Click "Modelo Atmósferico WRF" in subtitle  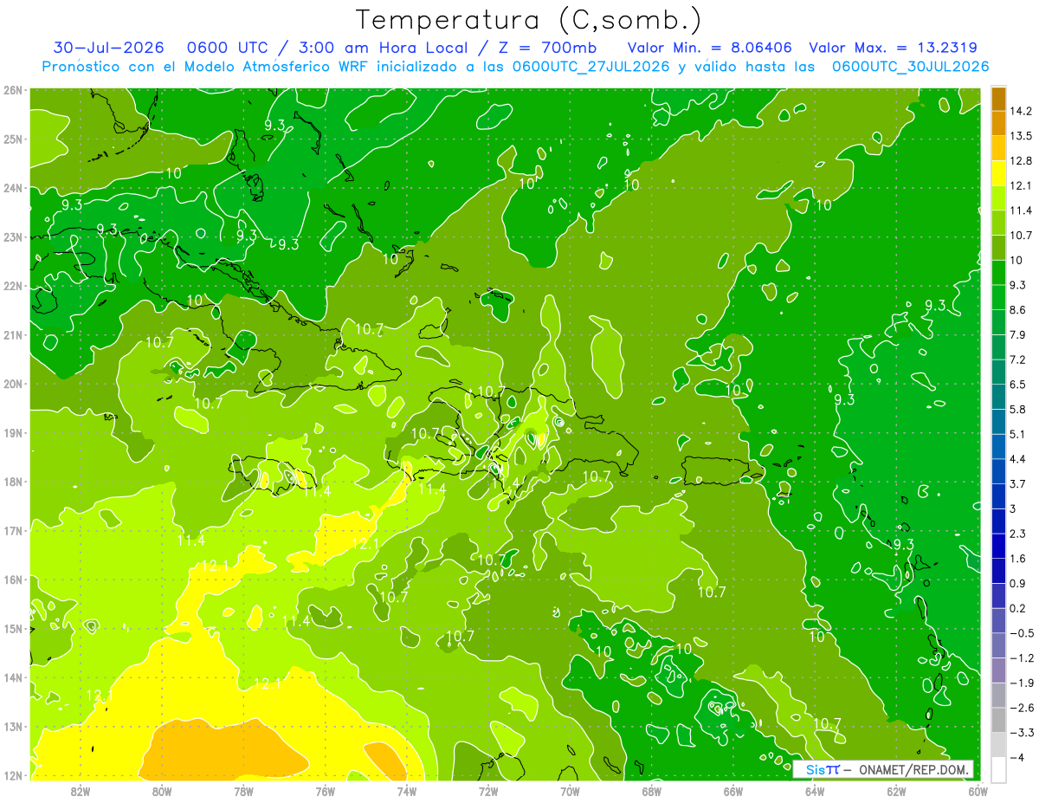point(276,67)
